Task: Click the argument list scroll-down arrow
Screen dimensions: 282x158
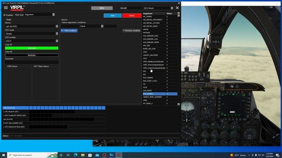Action: click(x=178, y=104)
